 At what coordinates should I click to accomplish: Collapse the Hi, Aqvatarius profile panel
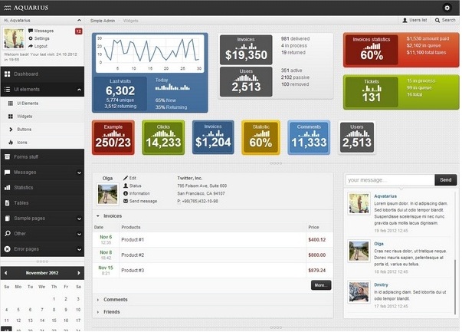[79, 21]
